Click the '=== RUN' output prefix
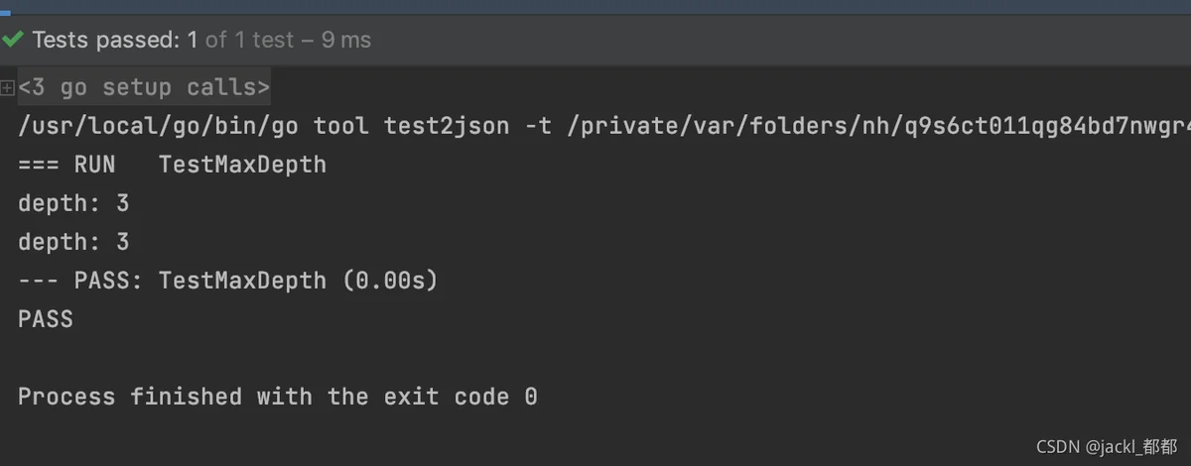Viewport: 1191px width, 466px height. click(66, 165)
